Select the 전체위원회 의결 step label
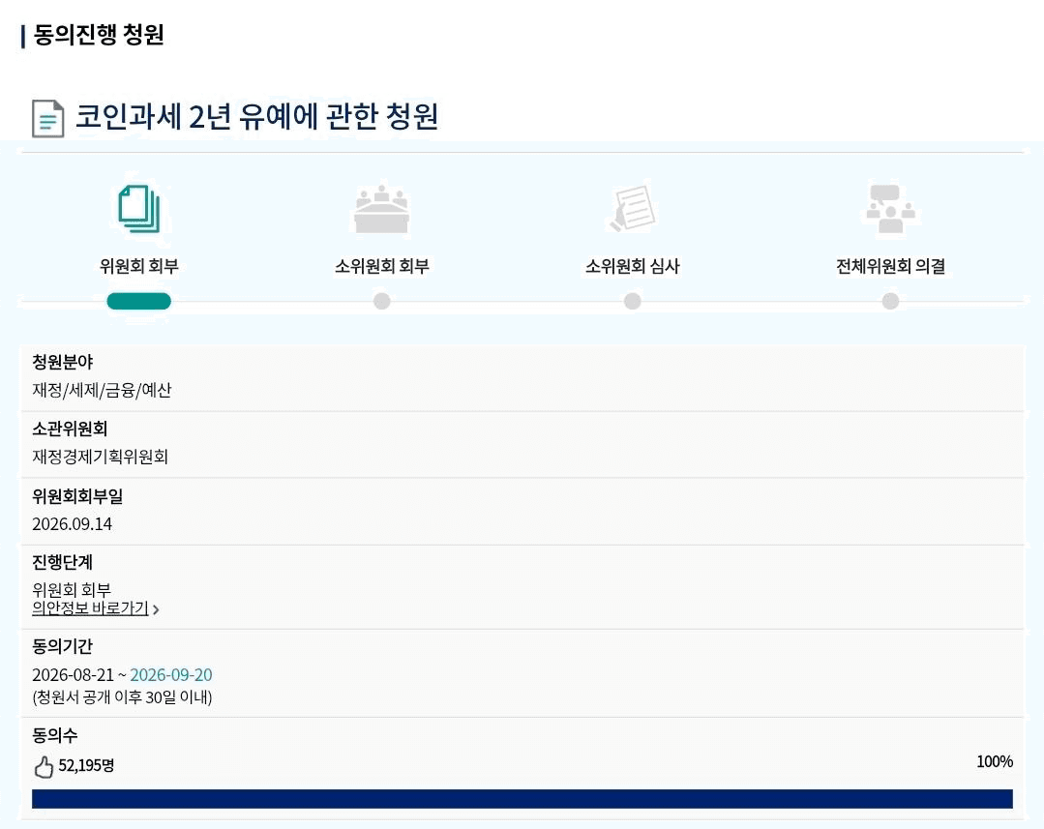This screenshot has width=1044, height=829. (x=890, y=266)
